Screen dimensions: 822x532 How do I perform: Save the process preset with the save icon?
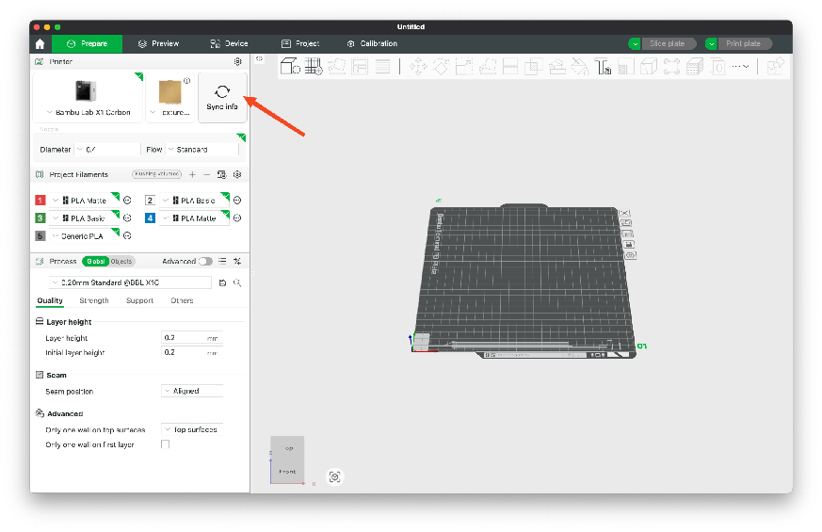(222, 282)
